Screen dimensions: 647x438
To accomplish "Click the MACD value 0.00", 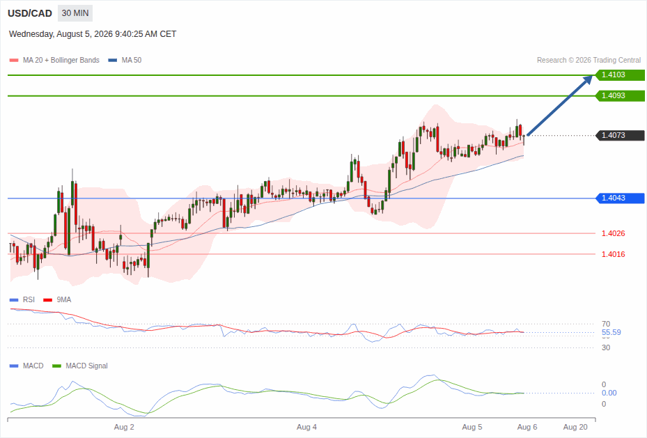I will click(x=609, y=393).
